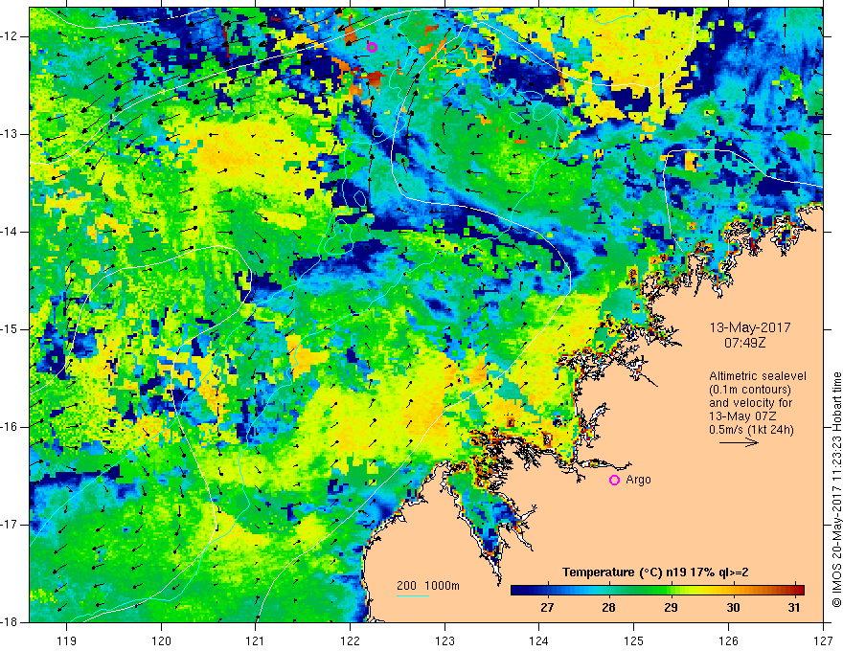Screen dimensions: 843x651
Task: Click the longitude axis label '123'
Action: click(x=444, y=640)
